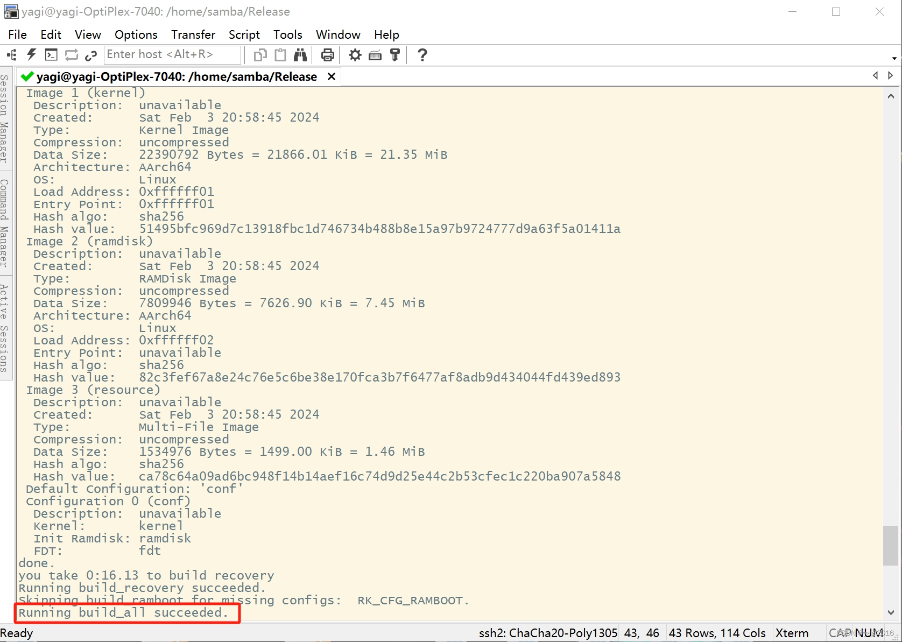Open the View menu

point(88,34)
